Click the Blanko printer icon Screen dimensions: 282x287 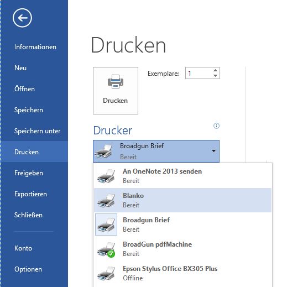coord(106,200)
